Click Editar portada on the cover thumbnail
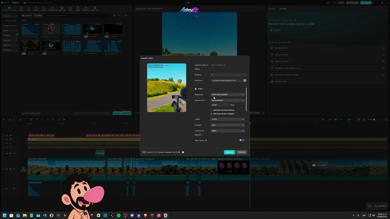Viewport: 390px width, 219px height. (x=156, y=66)
